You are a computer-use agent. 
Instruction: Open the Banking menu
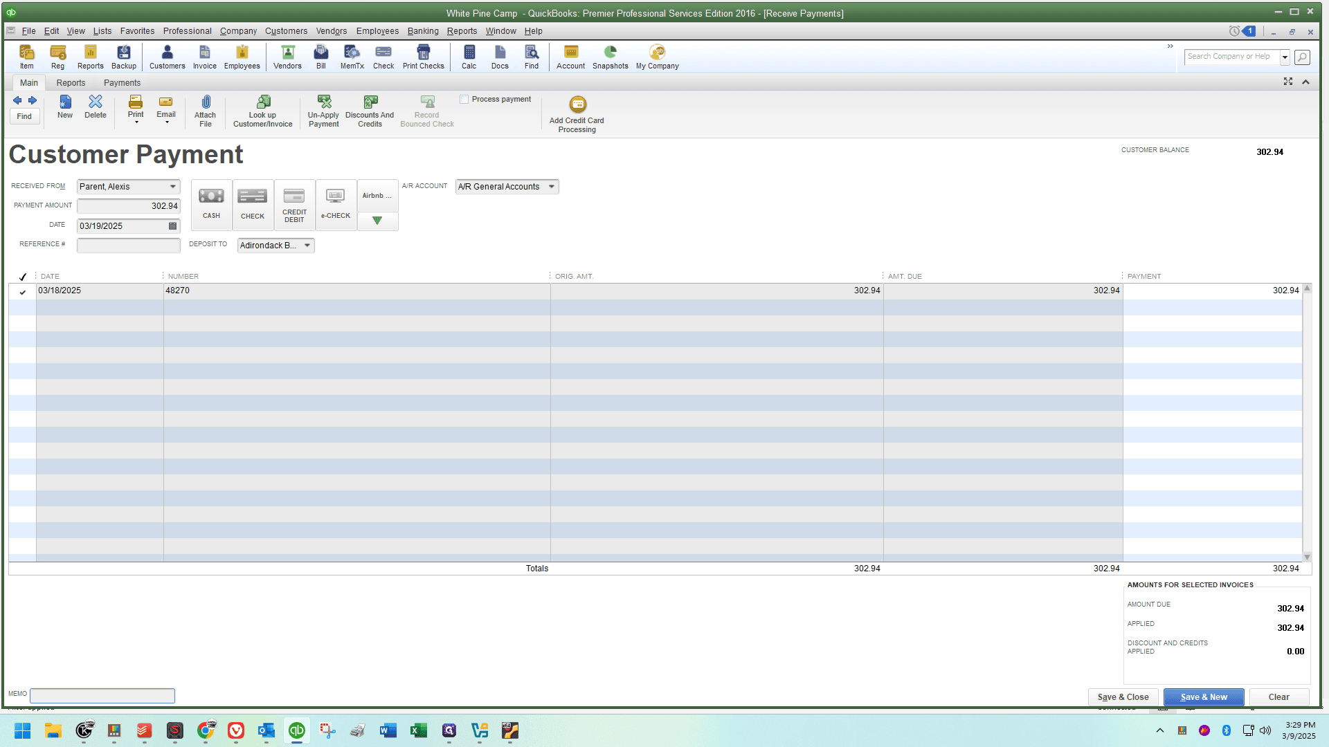pos(423,31)
